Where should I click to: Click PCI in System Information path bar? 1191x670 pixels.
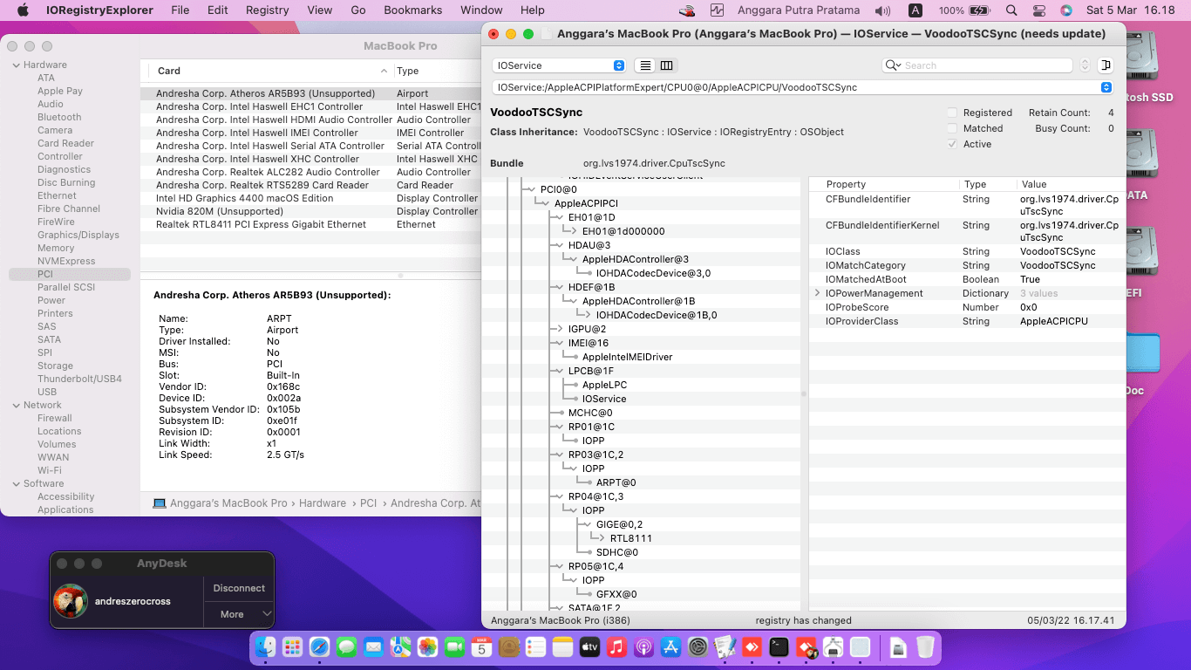tap(369, 503)
